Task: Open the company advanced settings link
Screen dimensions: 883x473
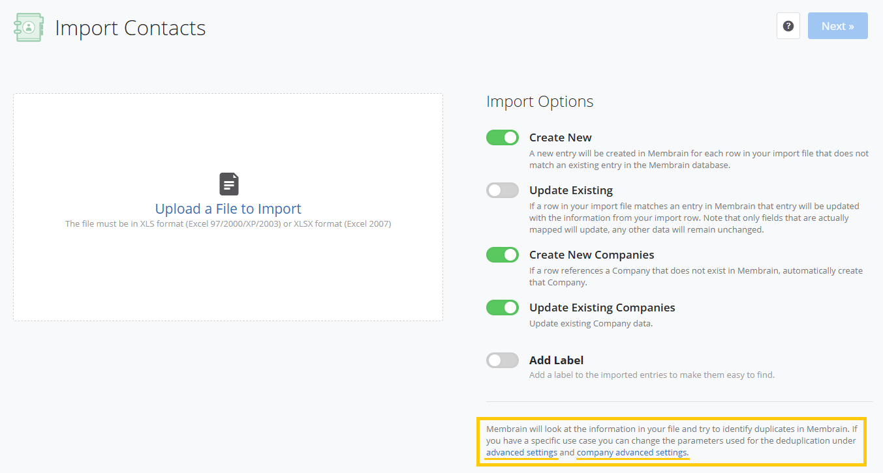Action: [631, 452]
